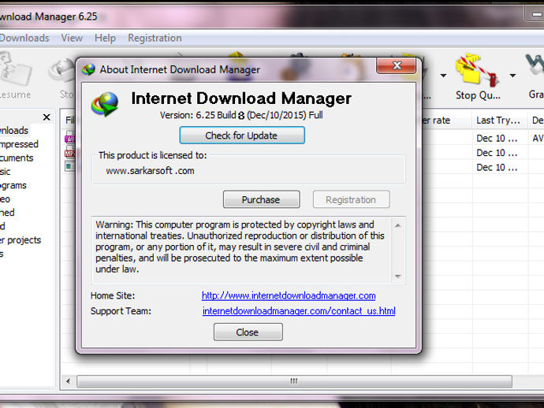Select the Music category
The height and width of the screenshot is (408, 544).
coord(6,172)
